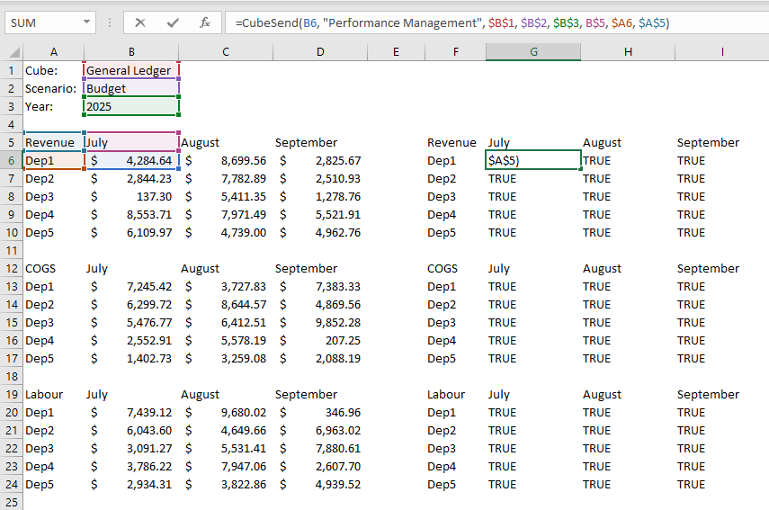Click the COGS label in column A

[x=40, y=268]
